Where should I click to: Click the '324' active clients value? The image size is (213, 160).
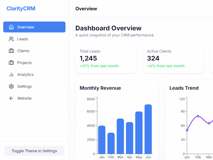point(153,59)
